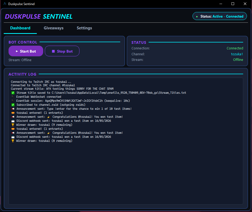
Task: Click the Status: Active - Connected badge
Action: click(220, 16)
